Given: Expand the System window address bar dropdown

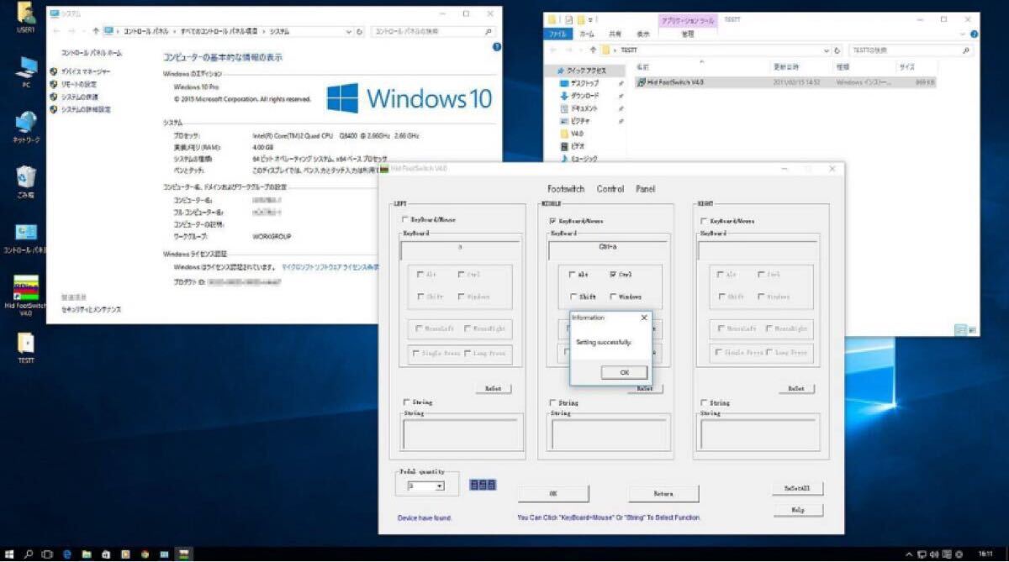Looking at the screenshot, I should (350, 31).
